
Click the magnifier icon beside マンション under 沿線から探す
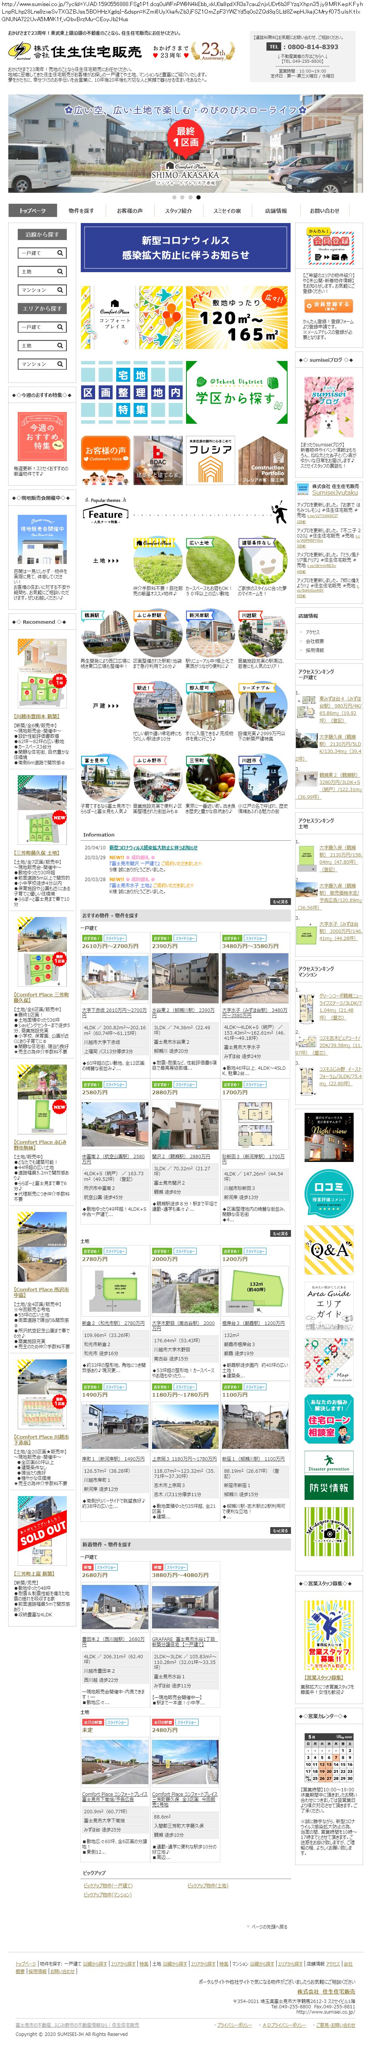[60, 290]
